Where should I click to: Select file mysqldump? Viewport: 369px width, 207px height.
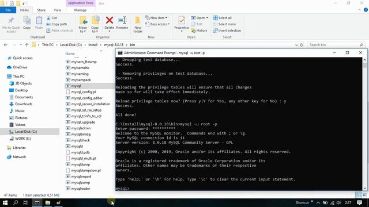(x=81, y=164)
